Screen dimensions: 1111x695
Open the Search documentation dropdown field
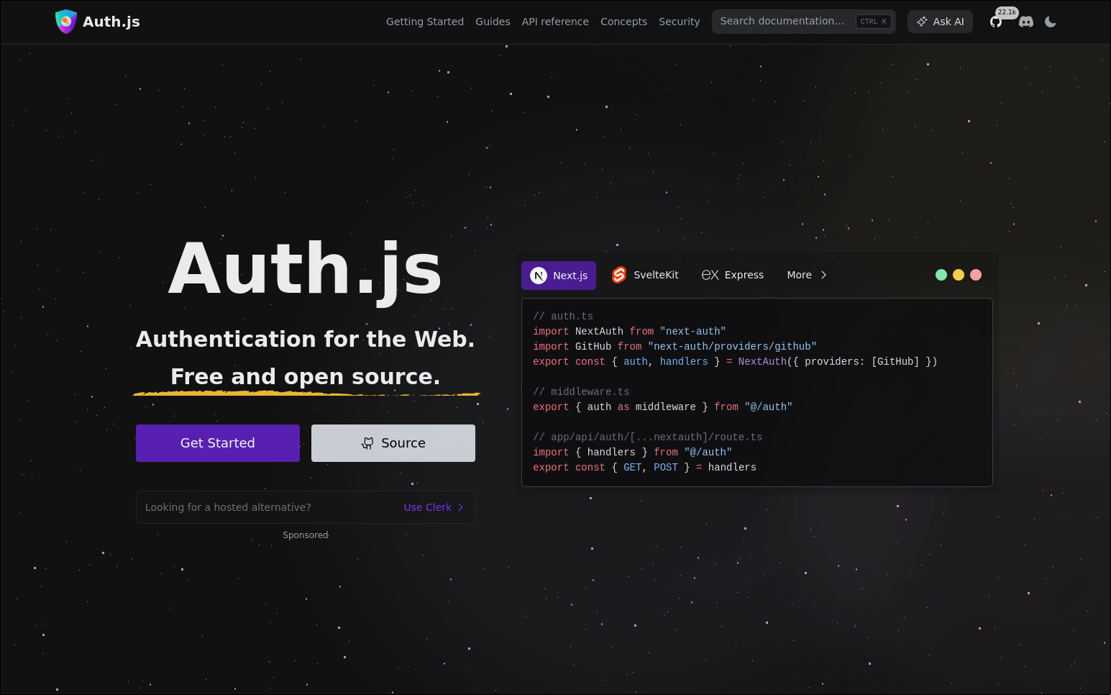point(803,21)
